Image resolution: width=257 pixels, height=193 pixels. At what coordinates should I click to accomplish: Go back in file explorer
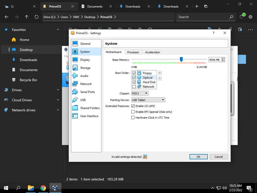[x=6, y=17]
